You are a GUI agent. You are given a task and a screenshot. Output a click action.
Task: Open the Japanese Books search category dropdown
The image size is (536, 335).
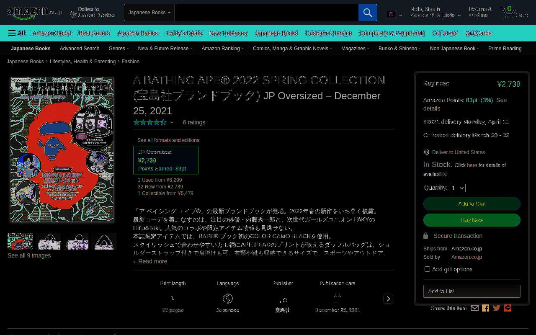[149, 13]
